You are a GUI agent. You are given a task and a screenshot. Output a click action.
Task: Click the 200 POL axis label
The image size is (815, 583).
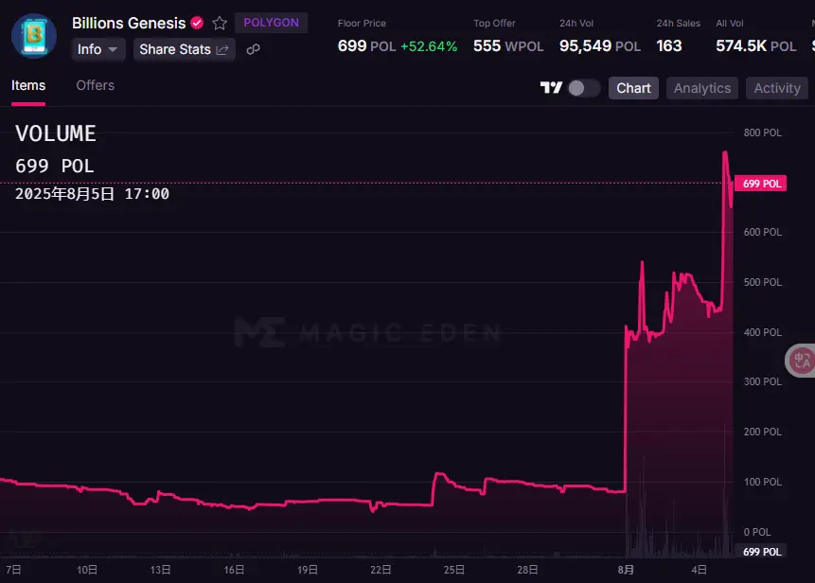pyautogui.click(x=763, y=432)
